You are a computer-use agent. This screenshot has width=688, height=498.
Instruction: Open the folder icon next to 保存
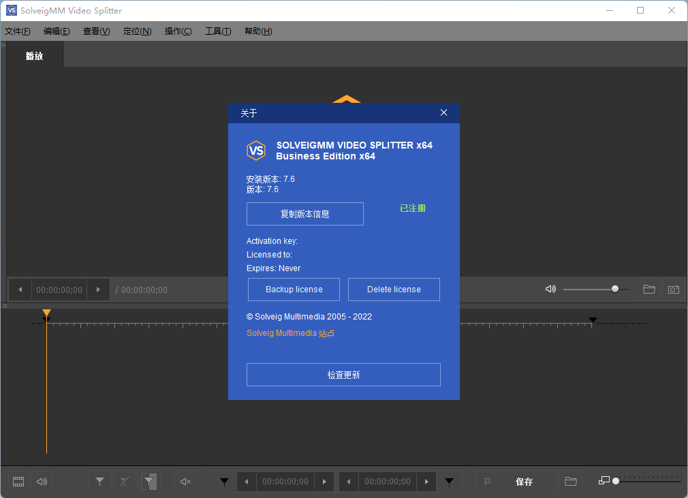570,482
